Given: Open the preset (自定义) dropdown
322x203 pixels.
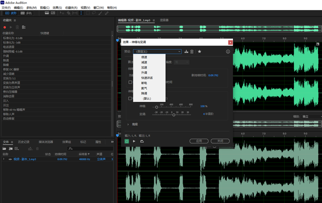Looking at the screenshot, I should 157,51.
